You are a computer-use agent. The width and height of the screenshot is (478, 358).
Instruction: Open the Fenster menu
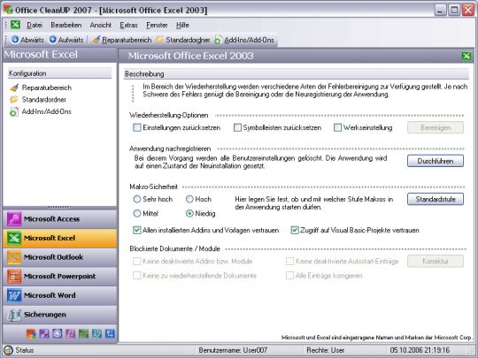(157, 25)
